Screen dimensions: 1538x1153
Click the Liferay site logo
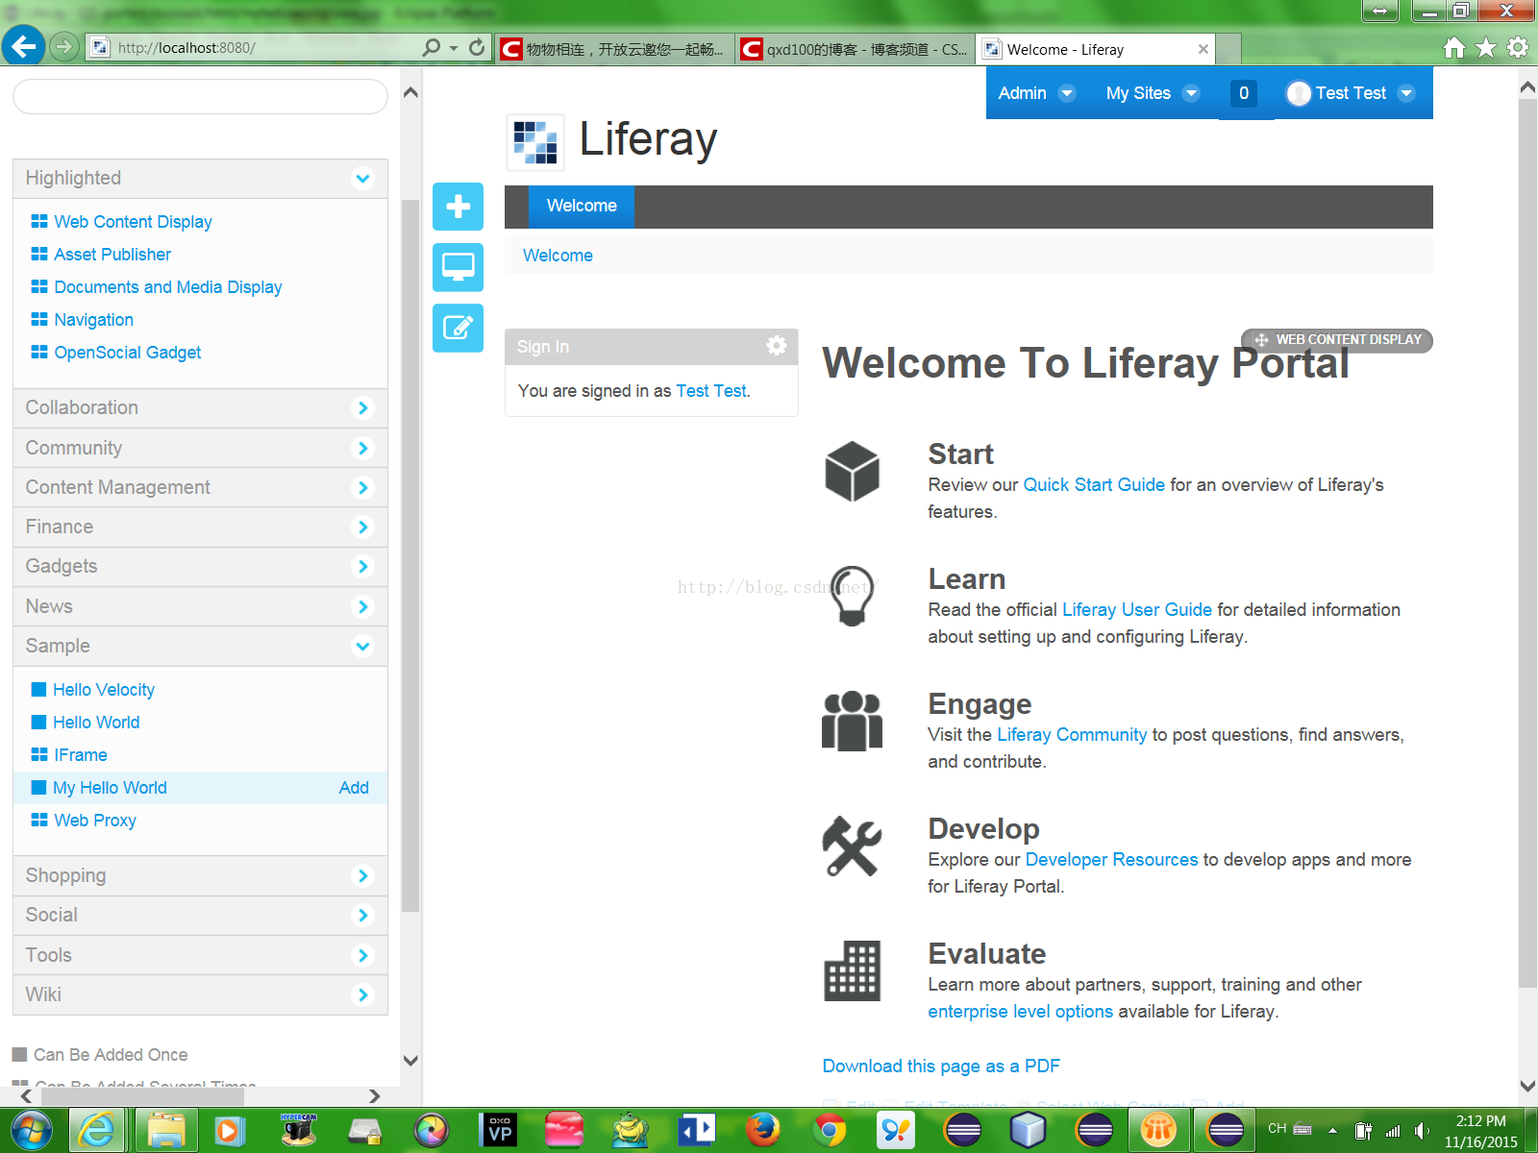point(535,142)
